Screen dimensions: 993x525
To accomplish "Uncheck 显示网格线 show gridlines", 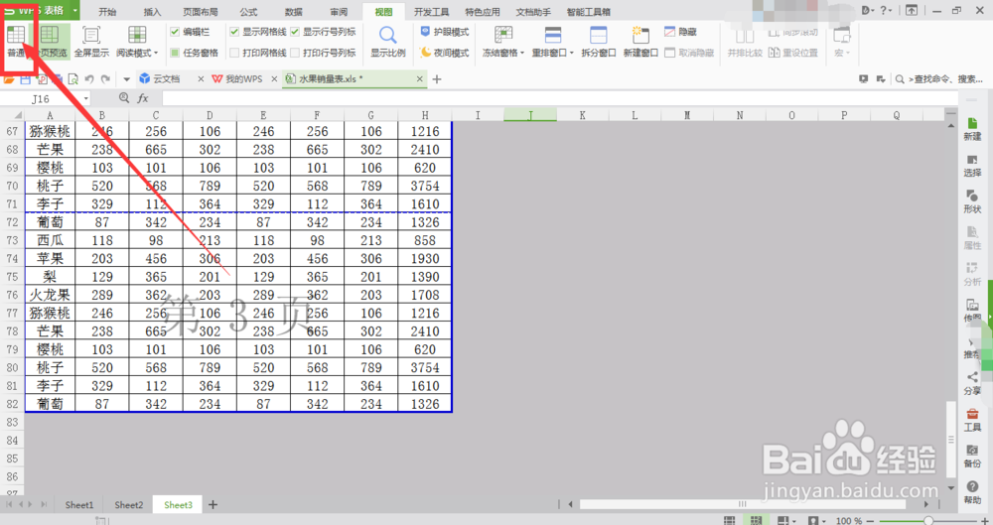I will [x=234, y=32].
